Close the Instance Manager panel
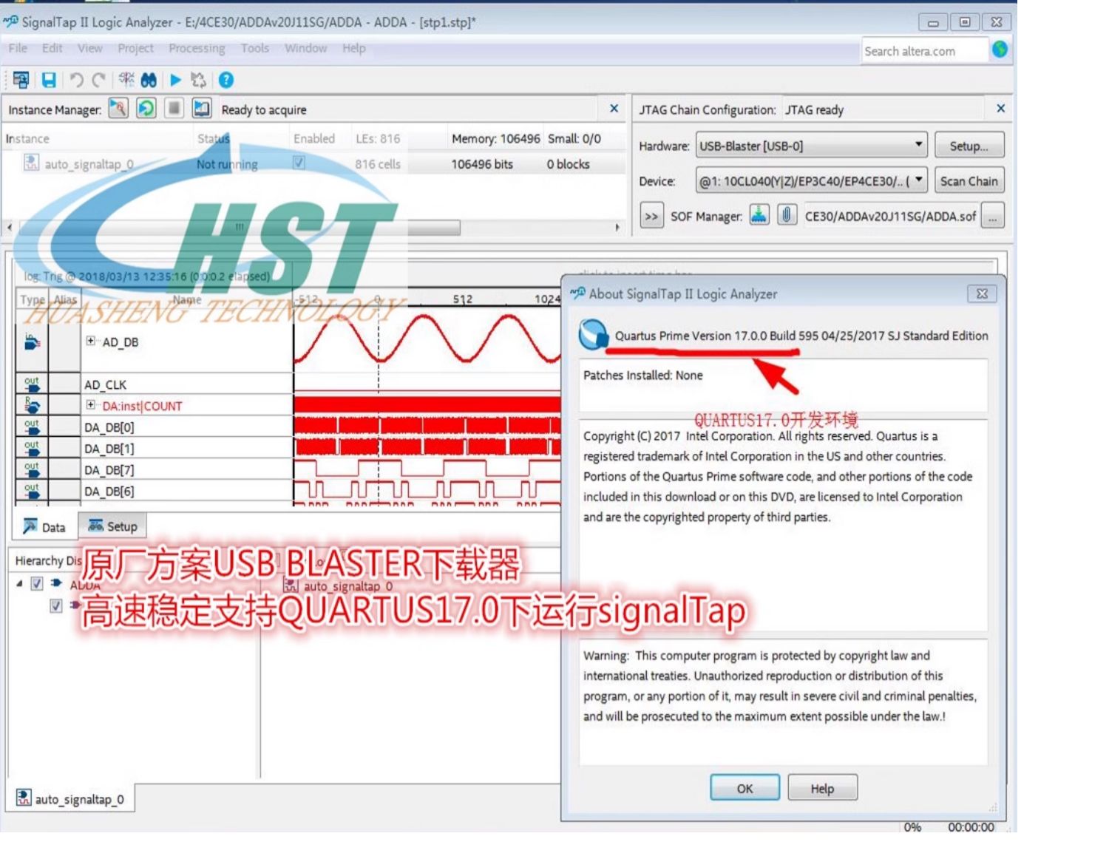 614,109
